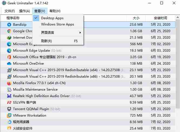
Task: Sort by the 大小 column header
Action: click(x=136, y=18)
